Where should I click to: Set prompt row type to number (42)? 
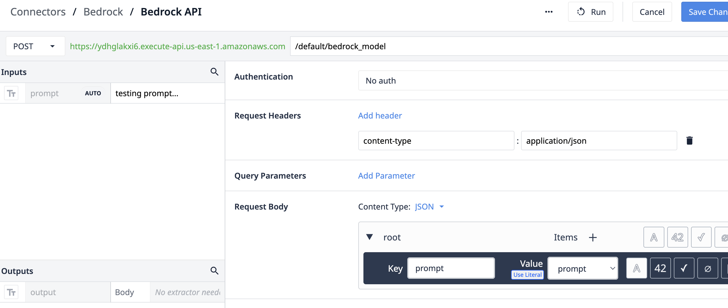click(x=660, y=268)
